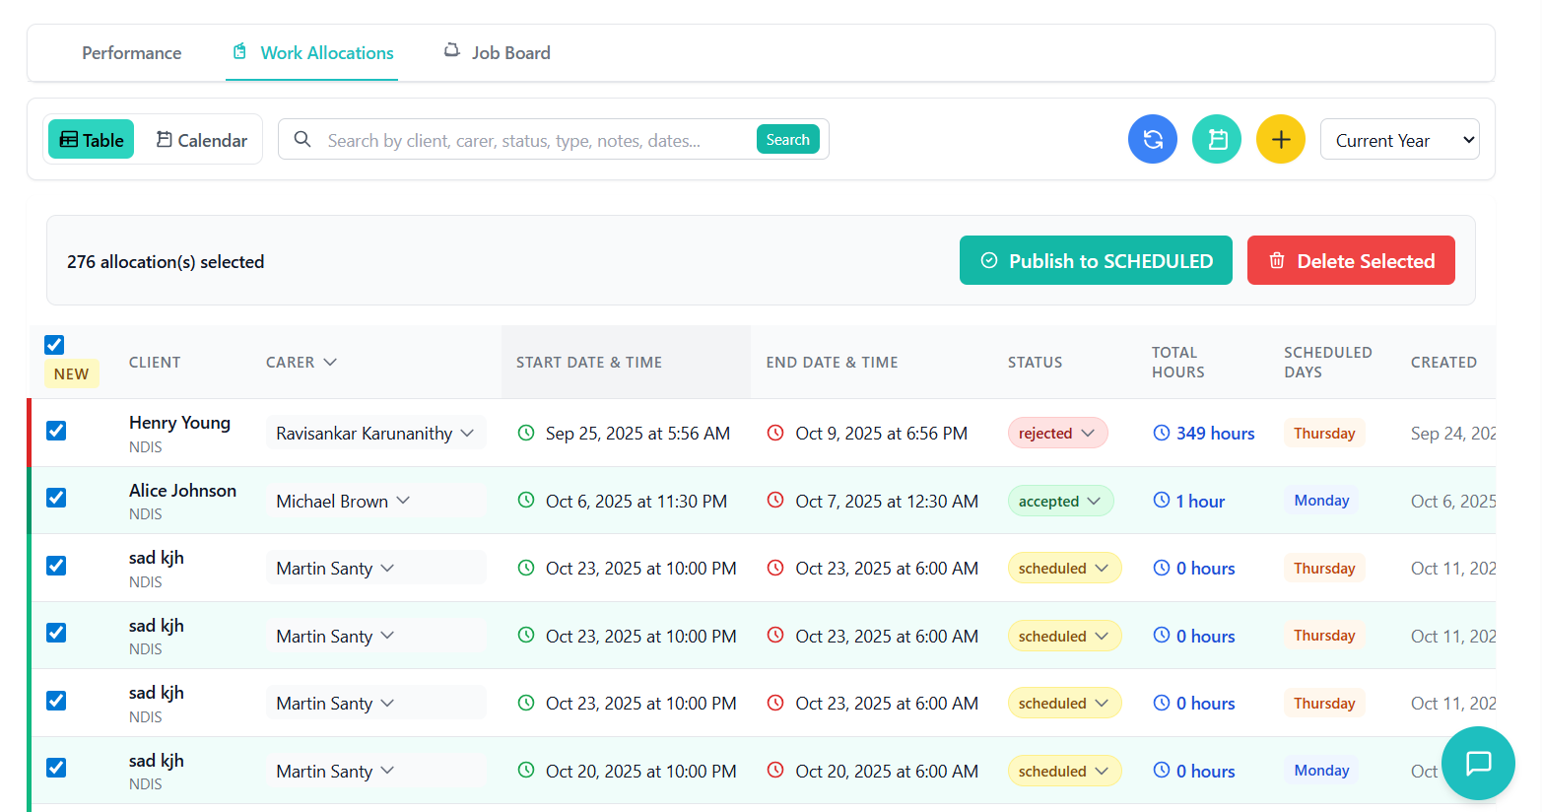Open the chat bubble widget
The image size is (1542, 812).
coord(1477,763)
